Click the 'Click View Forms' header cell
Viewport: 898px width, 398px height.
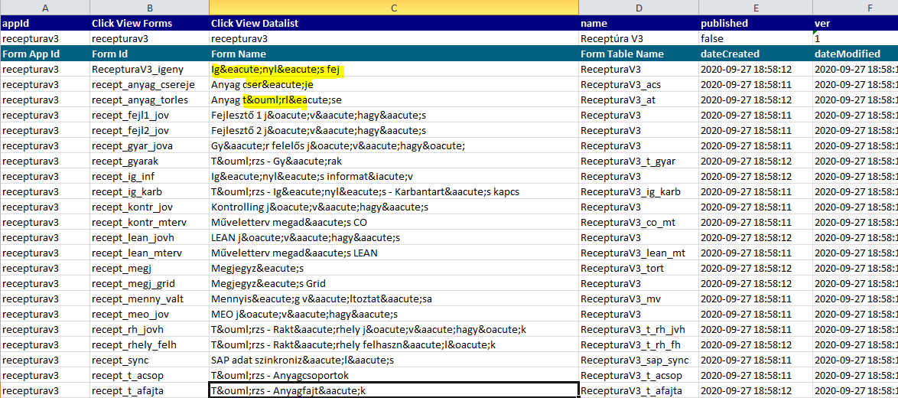point(149,23)
